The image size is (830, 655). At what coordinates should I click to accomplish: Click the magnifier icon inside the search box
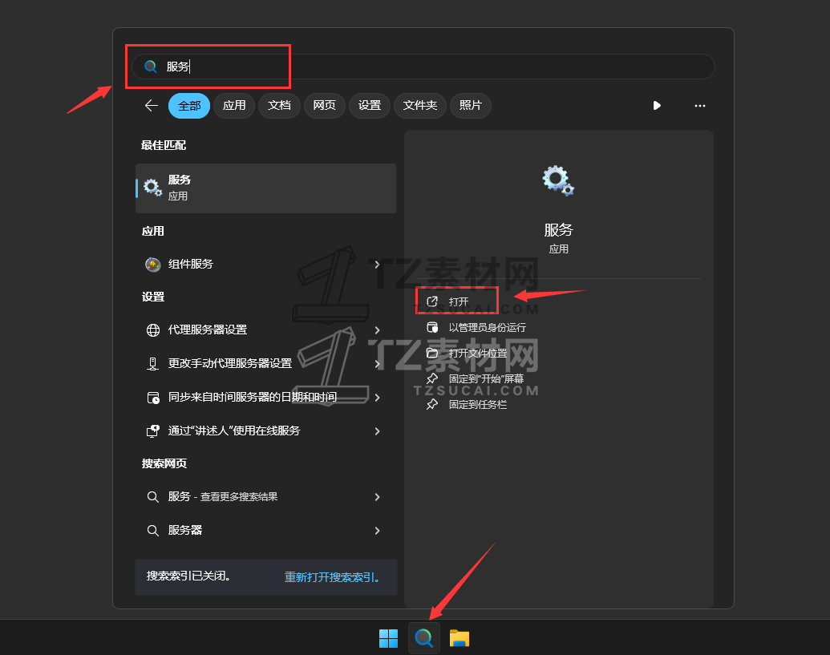tap(150, 66)
